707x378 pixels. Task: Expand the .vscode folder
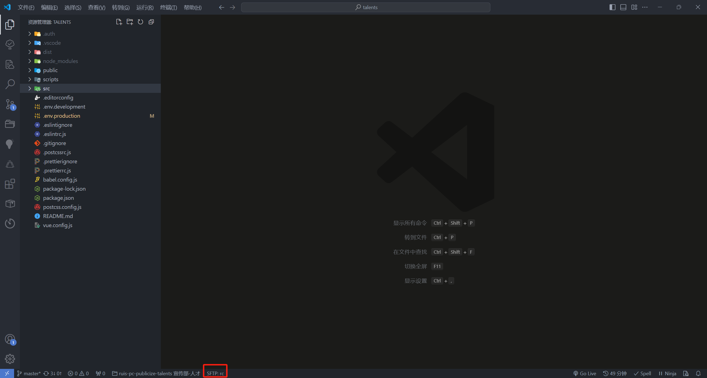tap(90, 43)
